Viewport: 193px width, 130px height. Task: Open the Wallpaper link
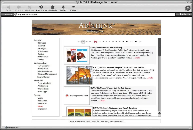coord(42,104)
